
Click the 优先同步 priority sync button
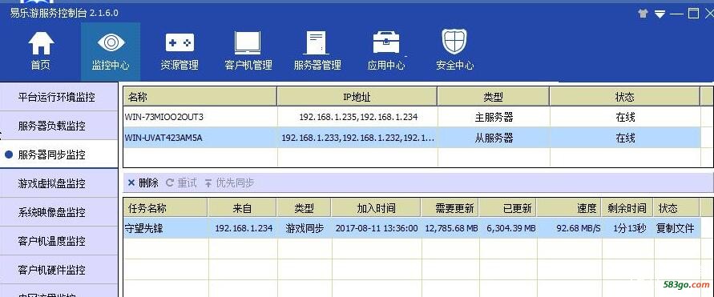click(229, 183)
